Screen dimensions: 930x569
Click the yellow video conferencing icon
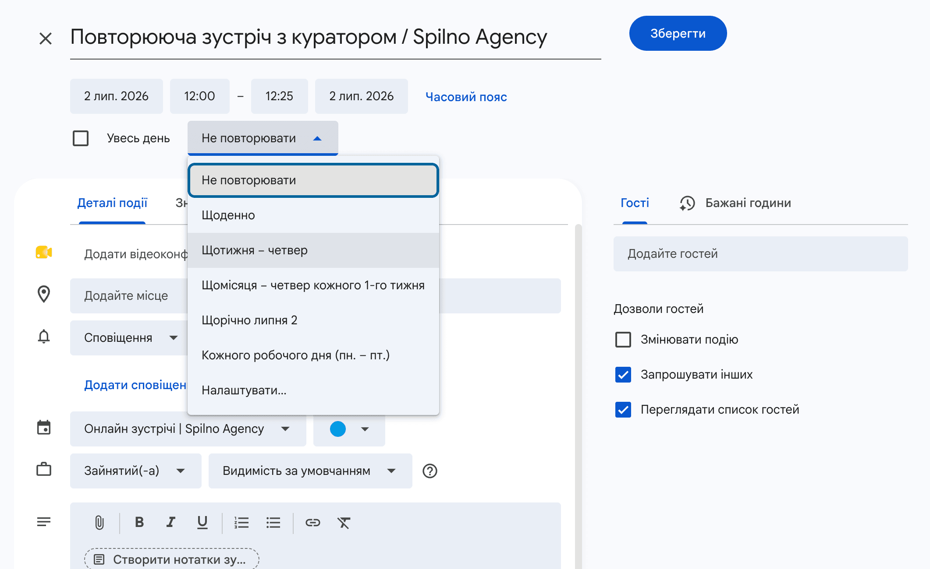(44, 252)
